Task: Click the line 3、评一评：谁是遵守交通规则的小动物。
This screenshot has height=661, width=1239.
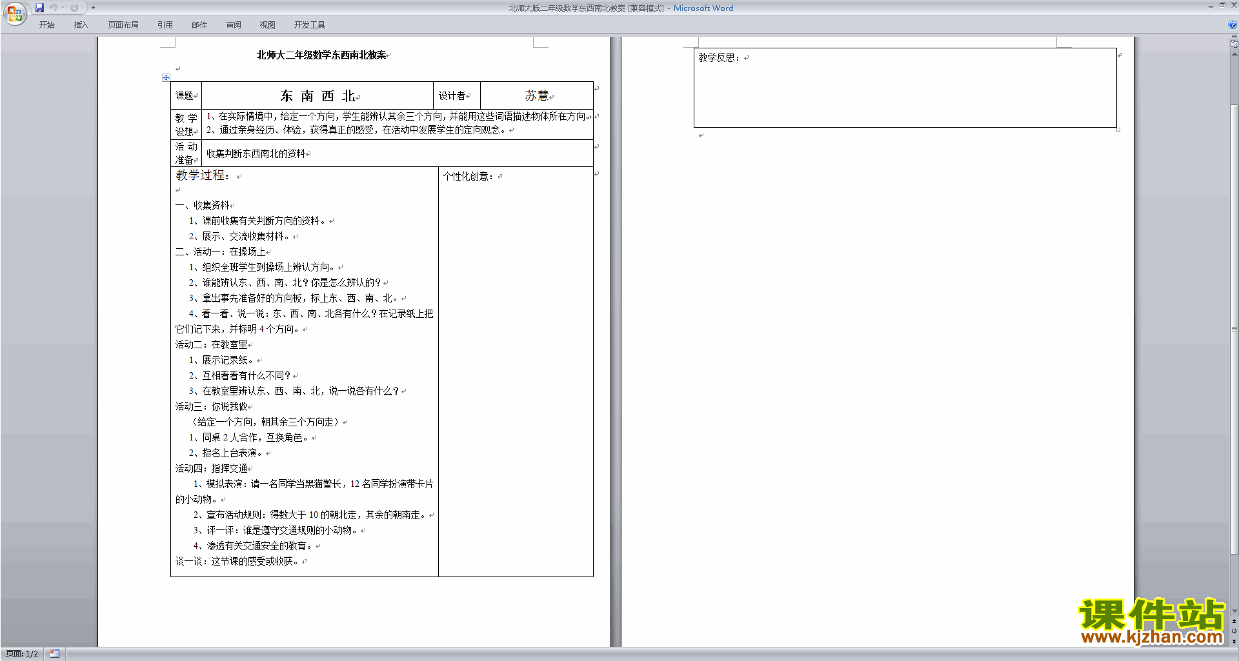Action: (277, 530)
